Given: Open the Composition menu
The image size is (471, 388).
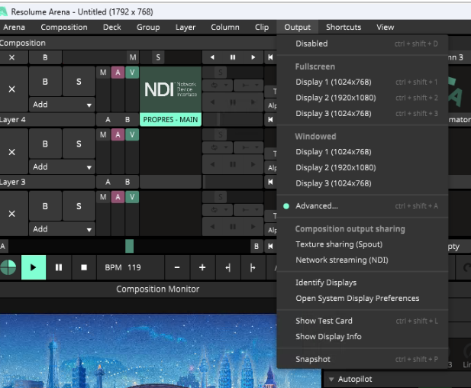Looking at the screenshot, I should coord(64,27).
